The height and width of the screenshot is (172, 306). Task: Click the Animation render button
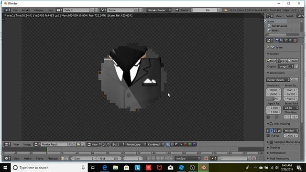tap(283, 61)
